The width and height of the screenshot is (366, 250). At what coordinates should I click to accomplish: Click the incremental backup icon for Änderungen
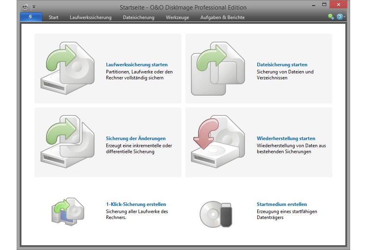pos(68,141)
